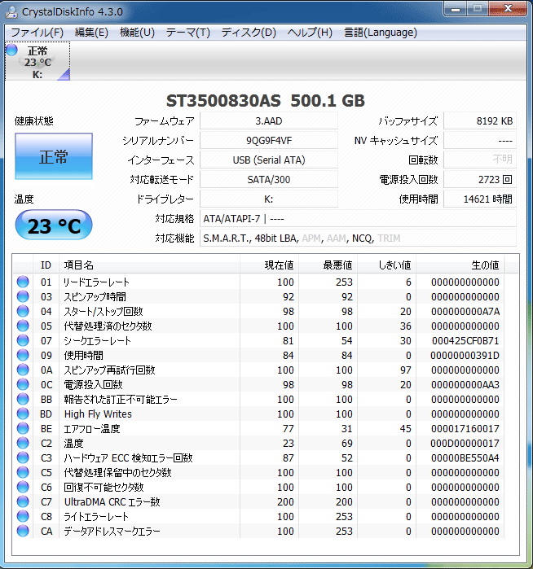Open the 編集(E) menu

coord(91,33)
